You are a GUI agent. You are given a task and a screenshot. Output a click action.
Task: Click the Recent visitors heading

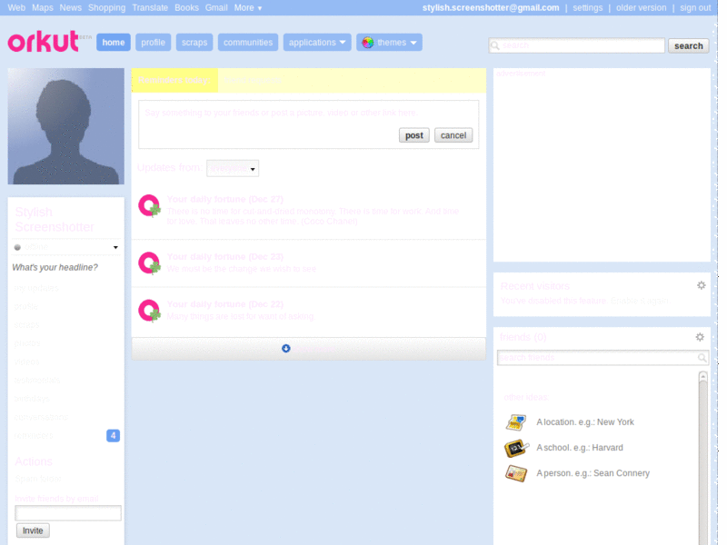point(535,286)
